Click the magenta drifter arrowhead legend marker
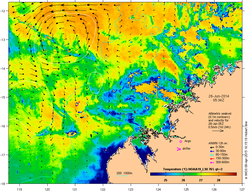This screenshot has height=192, width=248. (179, 149)
